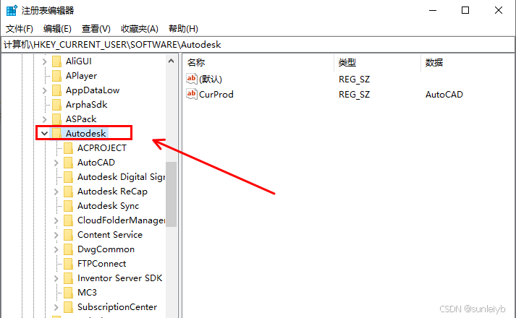Click the AutoCAD folder icon
516x318 pixels.
pos(69,163)
